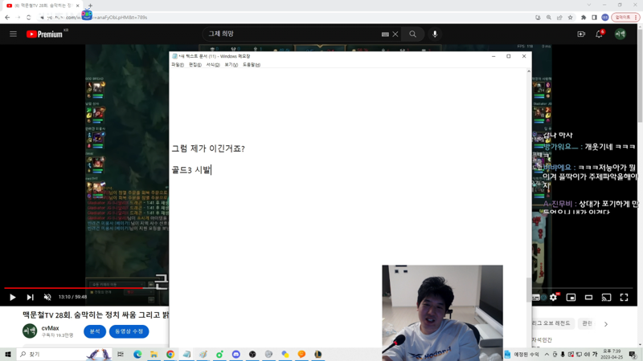Open the cvMax channel name link

50,328
